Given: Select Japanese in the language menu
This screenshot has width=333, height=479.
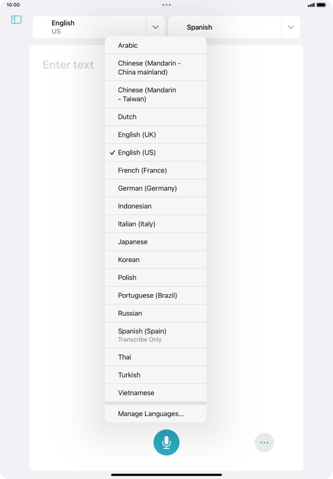Looking at the screenshot, I should click(x=155, y=242).
